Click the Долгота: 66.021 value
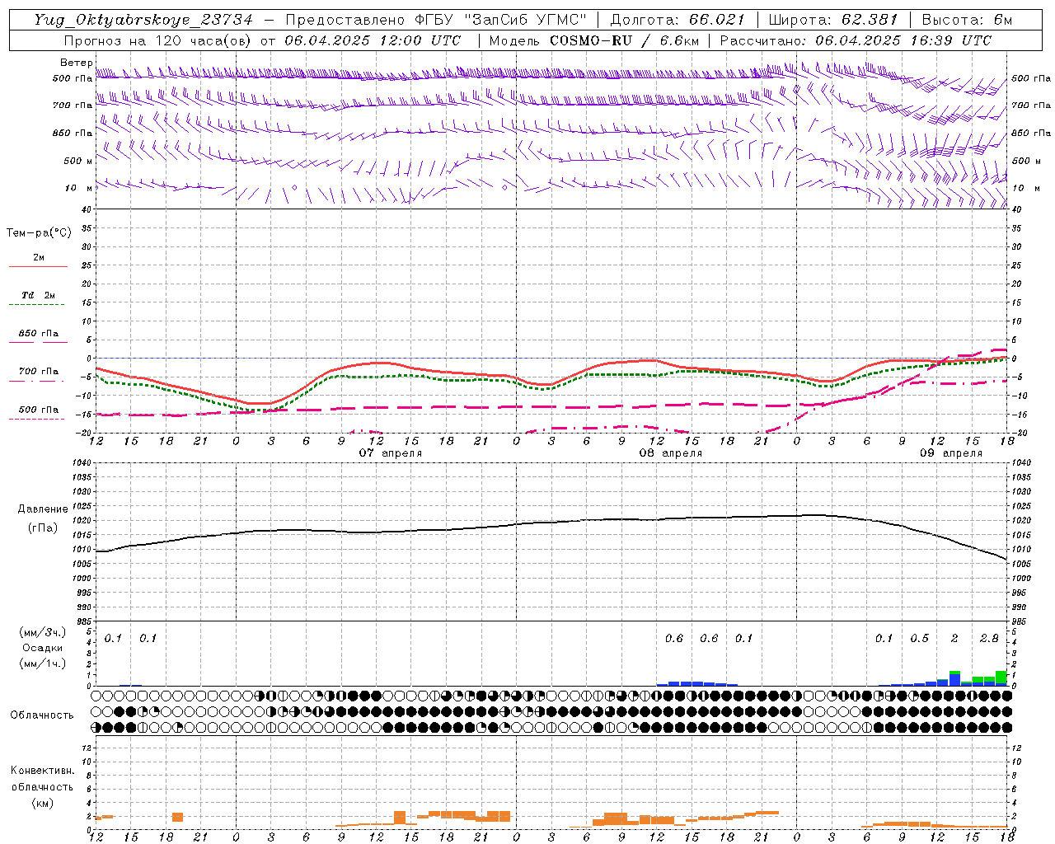 pos(678,20)
